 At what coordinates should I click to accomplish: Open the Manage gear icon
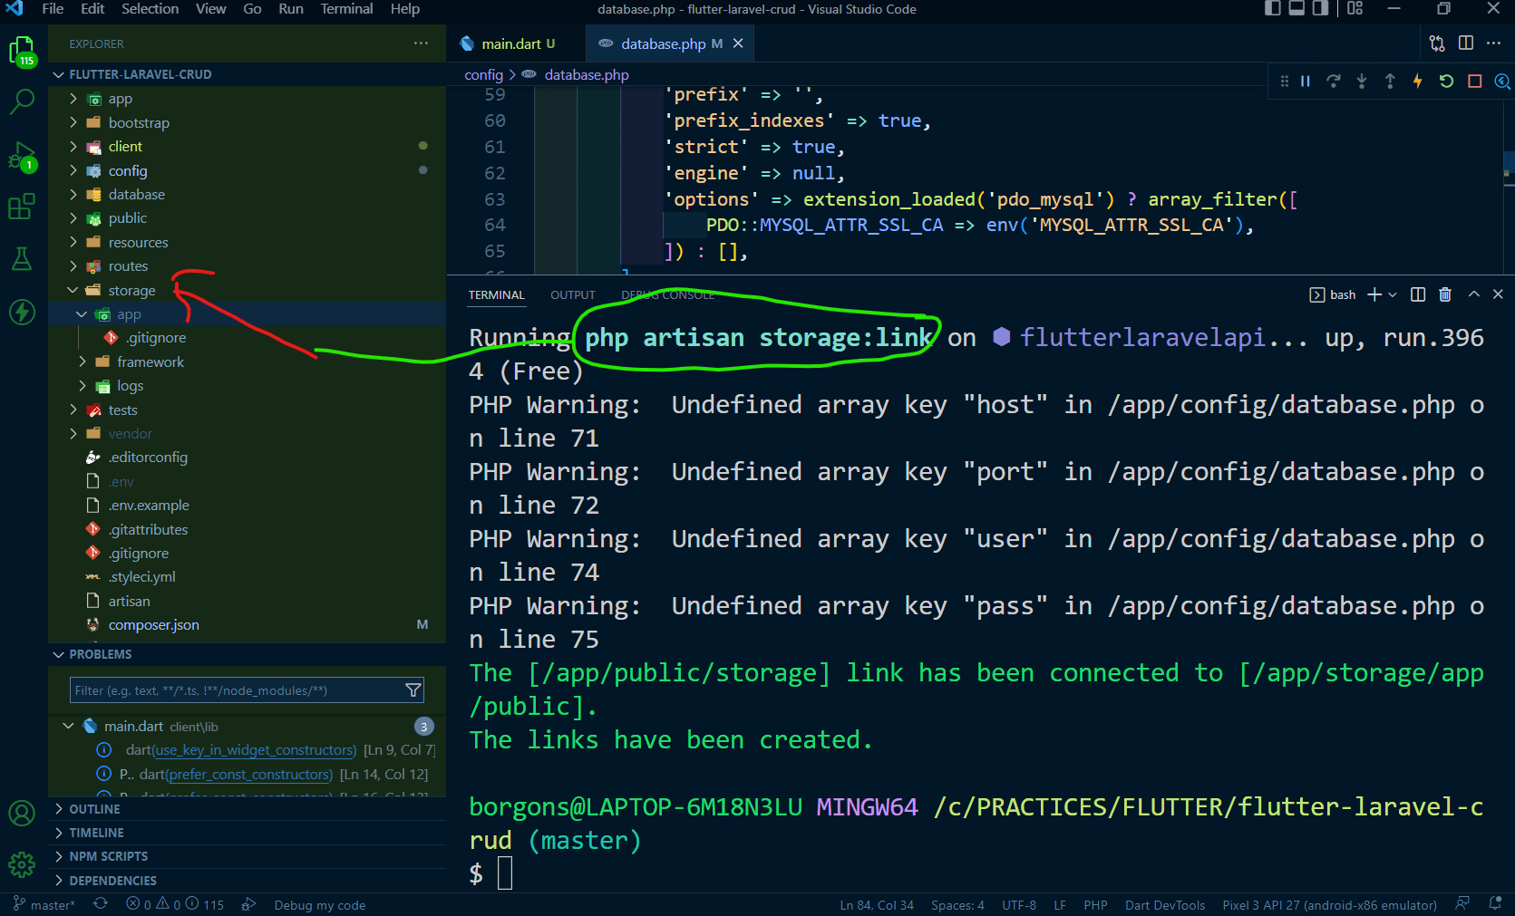22,864
